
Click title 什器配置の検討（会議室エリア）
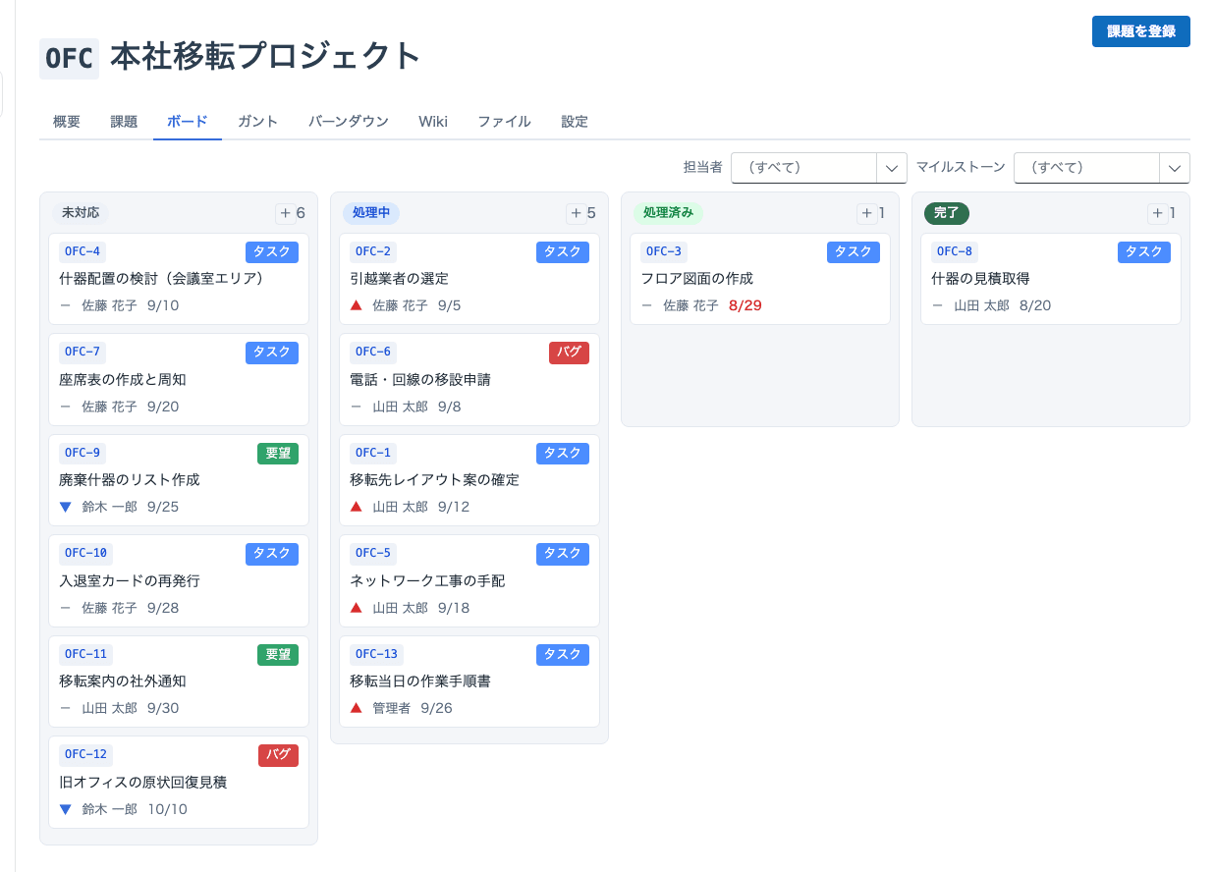pos(161,279)
